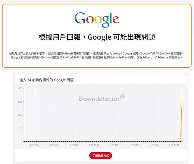Viewport: 194px width, 164px height.
Task: Click the 0 value on the y-axis
Action: 22,141
